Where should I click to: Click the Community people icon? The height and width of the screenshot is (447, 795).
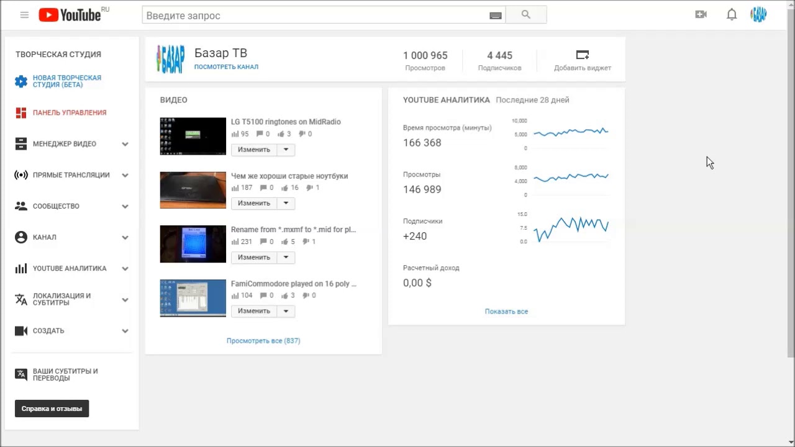[x=21, y=205]
